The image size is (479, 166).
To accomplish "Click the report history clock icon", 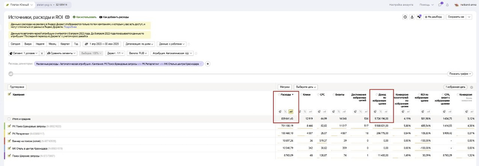I will 405,17.
